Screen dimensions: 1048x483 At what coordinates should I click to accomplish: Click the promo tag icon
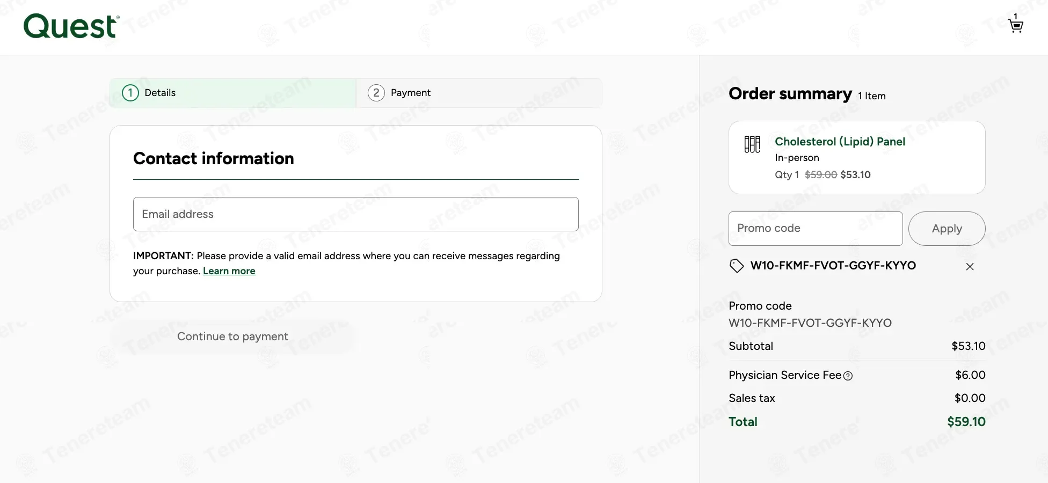737,266
